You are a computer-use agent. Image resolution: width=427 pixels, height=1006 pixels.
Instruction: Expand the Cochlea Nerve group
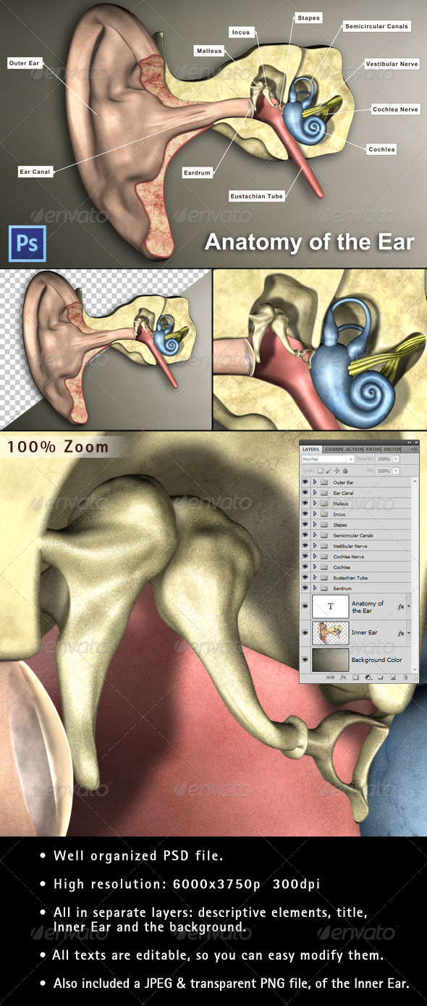(x=315, y=556)
